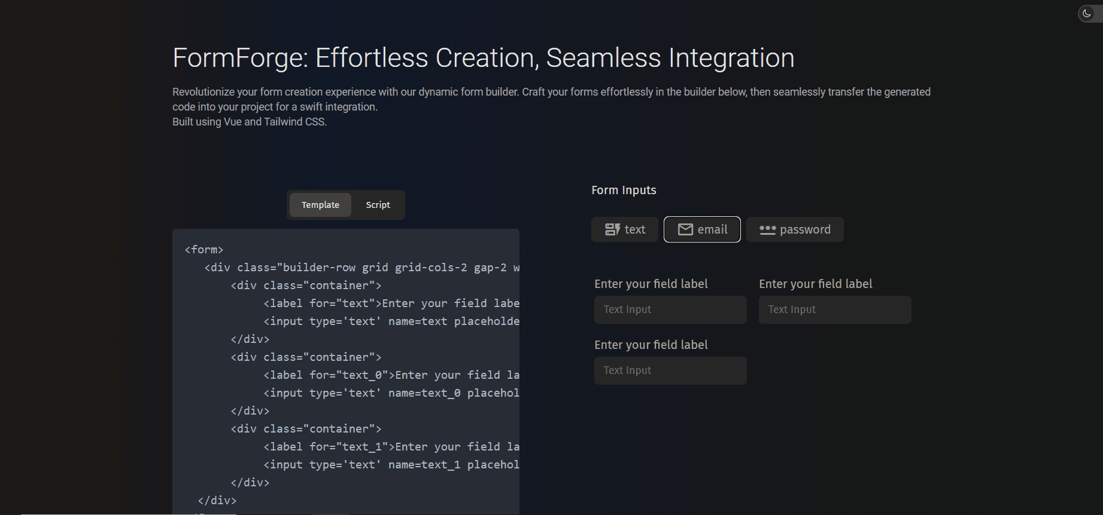
Task: Add a password input field
Action: 795,229
